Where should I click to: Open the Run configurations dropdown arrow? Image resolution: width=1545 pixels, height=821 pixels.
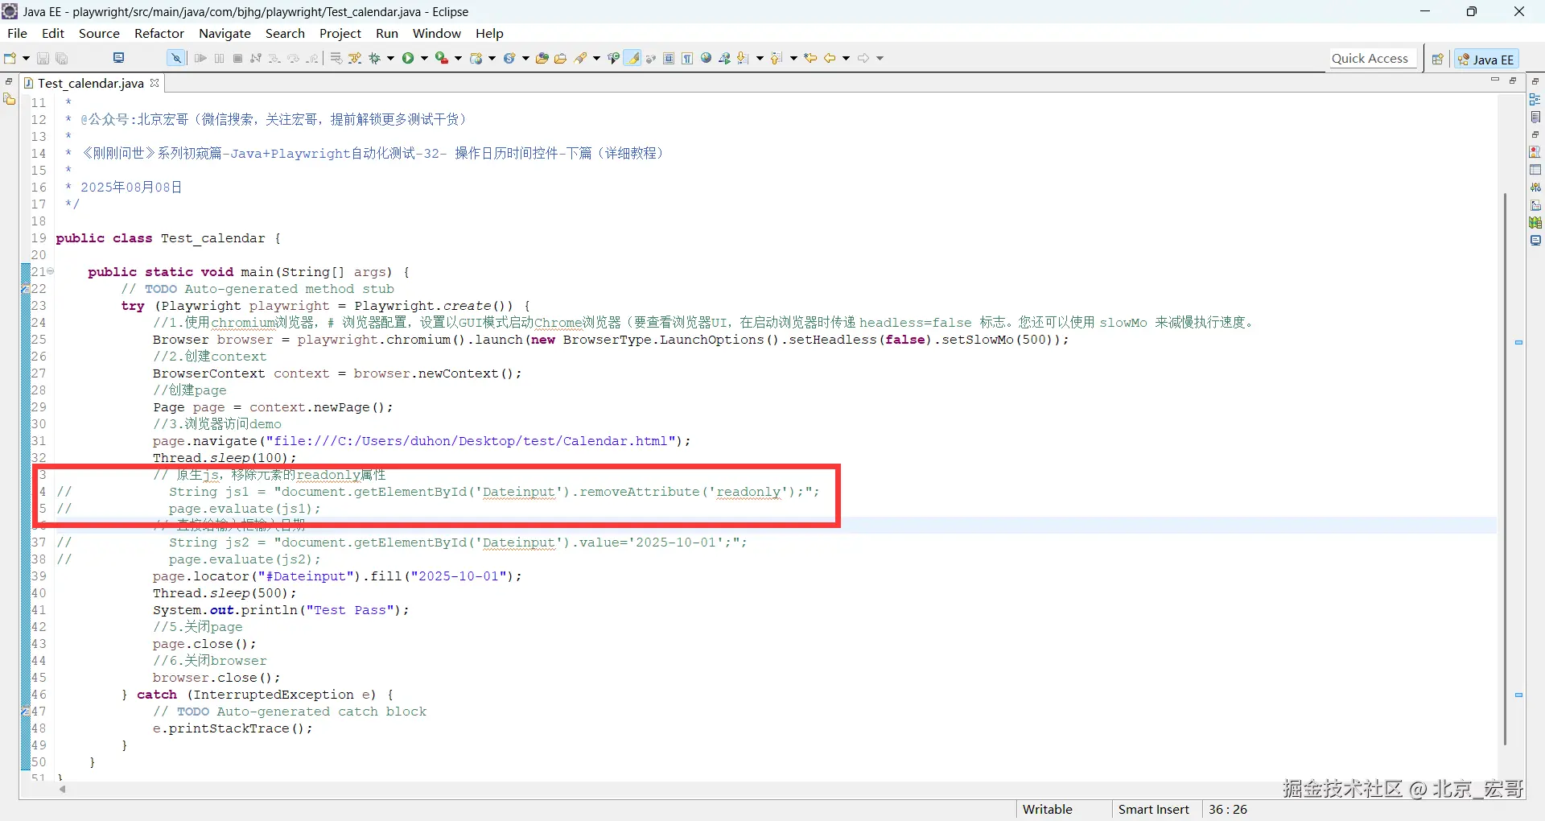tap(425, 58)
